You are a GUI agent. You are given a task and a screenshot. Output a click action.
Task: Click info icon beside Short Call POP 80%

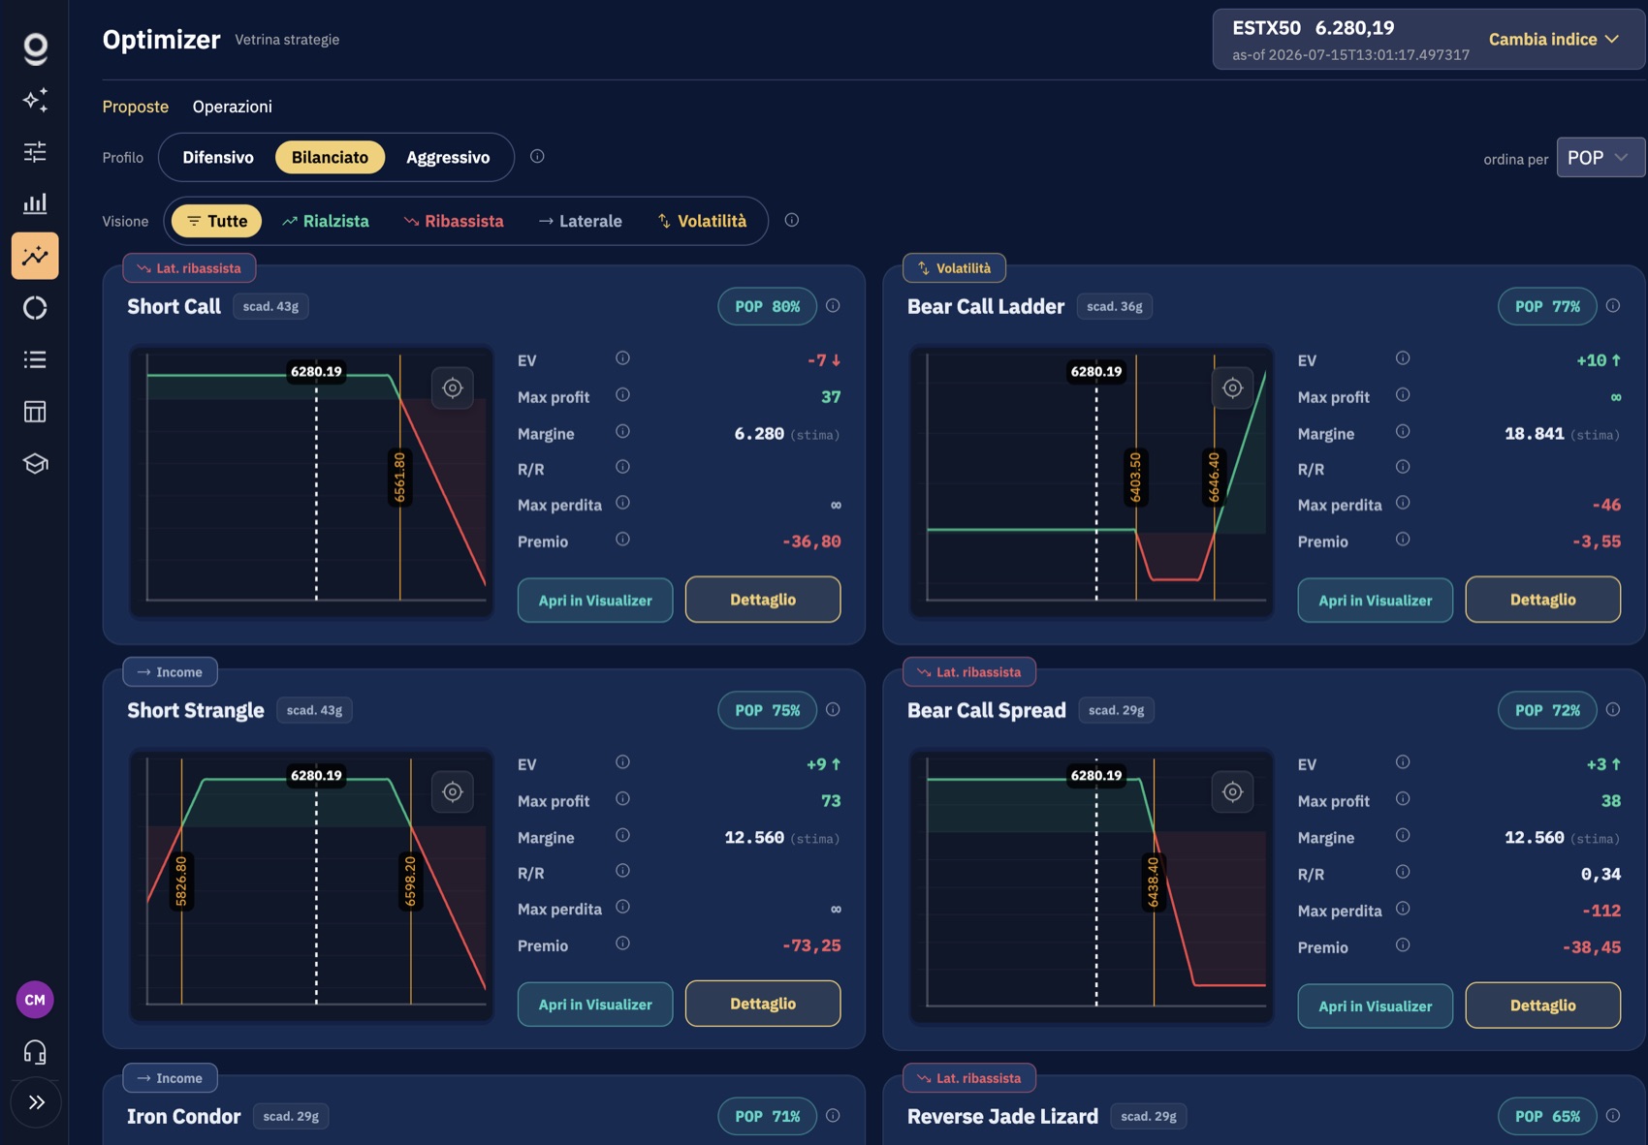[x=833, y=306]
